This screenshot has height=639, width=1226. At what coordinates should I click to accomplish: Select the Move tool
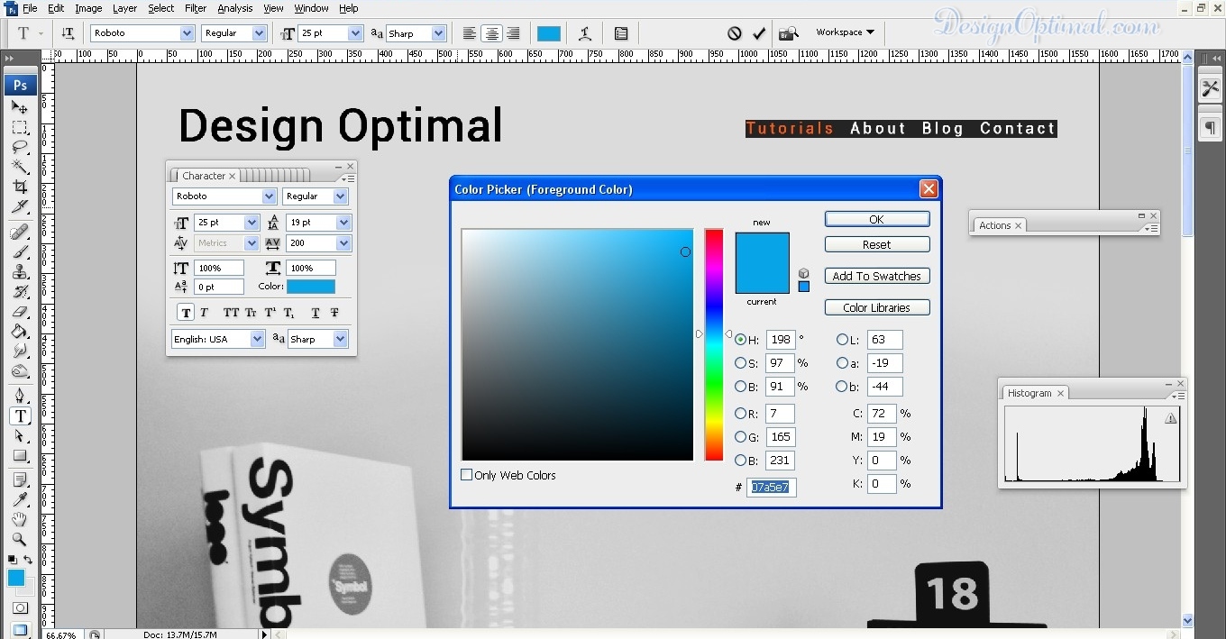(20, 107)
